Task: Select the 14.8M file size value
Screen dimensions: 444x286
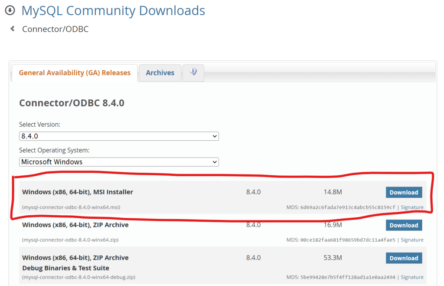Action: click(333, 192)
